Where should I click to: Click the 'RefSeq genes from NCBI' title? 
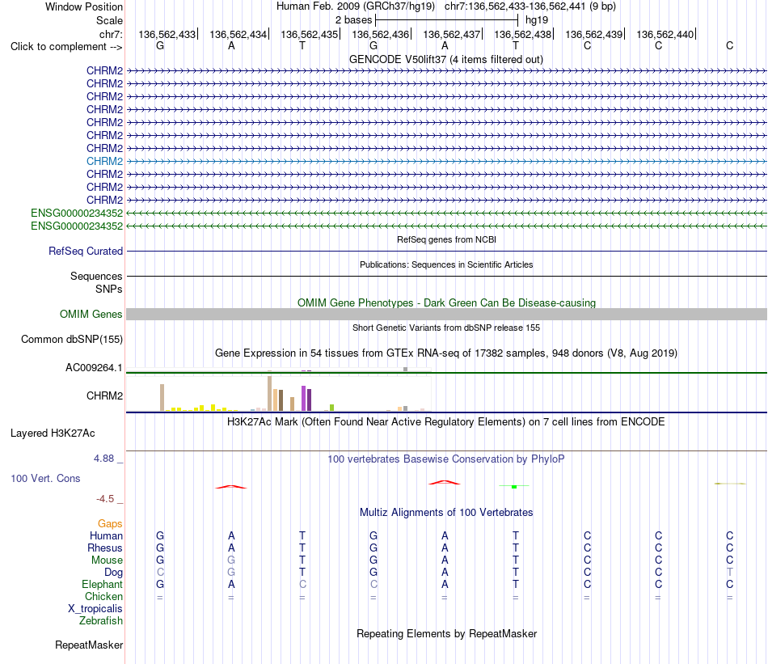coord(446,239)
